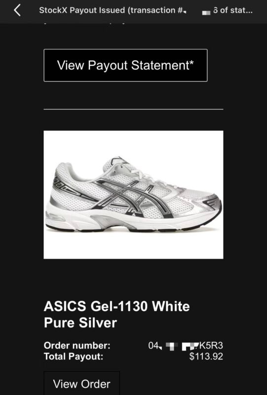Image resolution: width=267 pixels, height=395 pixels.
Task: Click the "Total Payout:" label
Action: [x=74, y=356]
